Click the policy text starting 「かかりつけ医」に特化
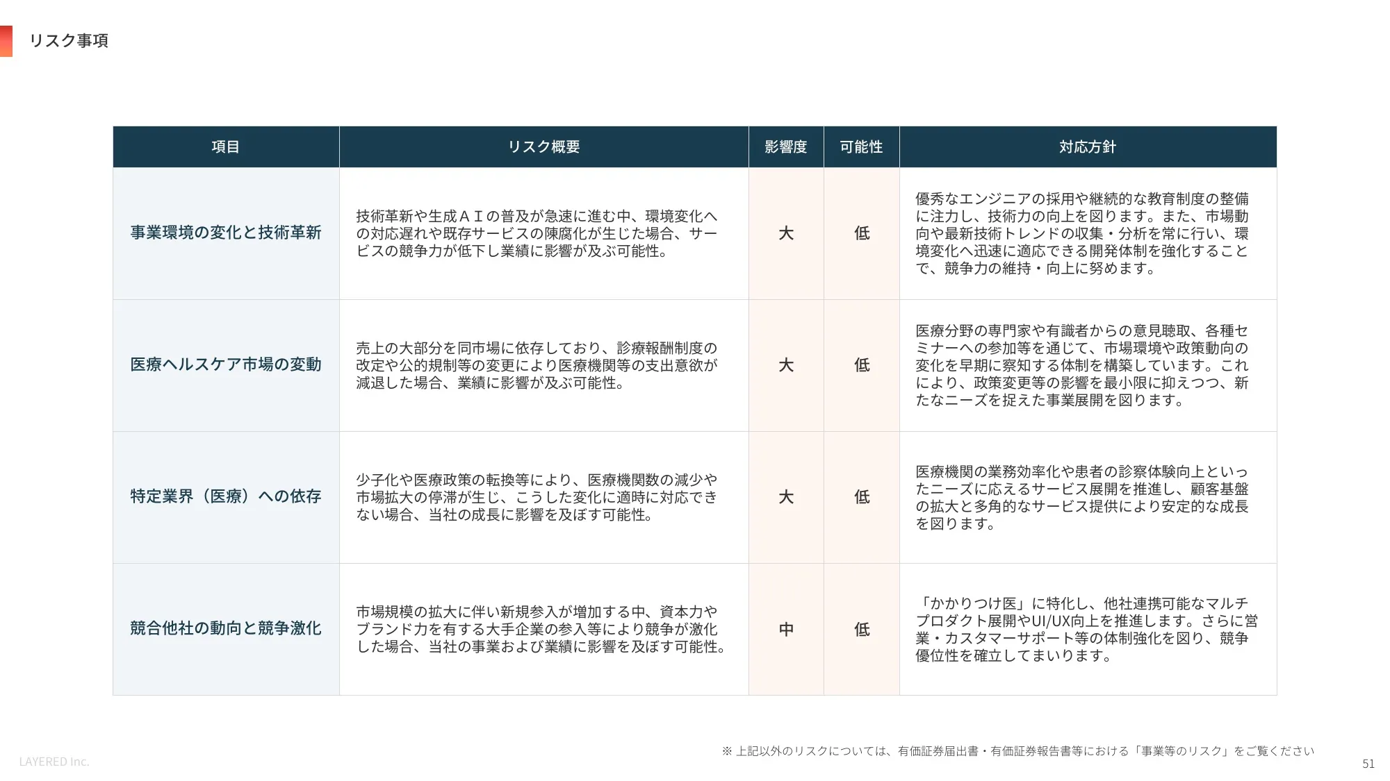1390x781 pixels. point(1087,629)
